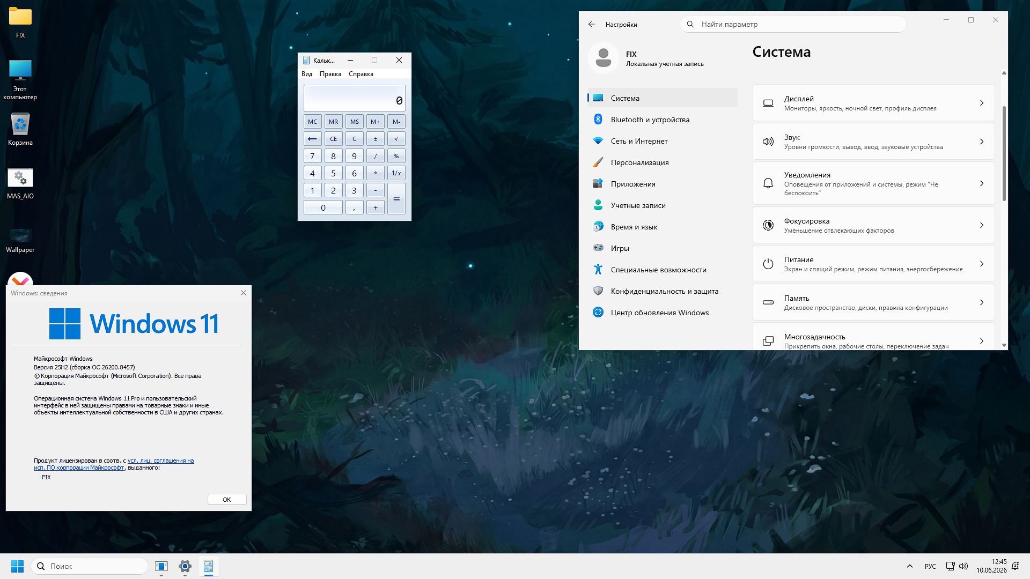Screen dimensions: 1030x579
Task: Click the Settings gear icon in taskbar
Action: [185, 566]
